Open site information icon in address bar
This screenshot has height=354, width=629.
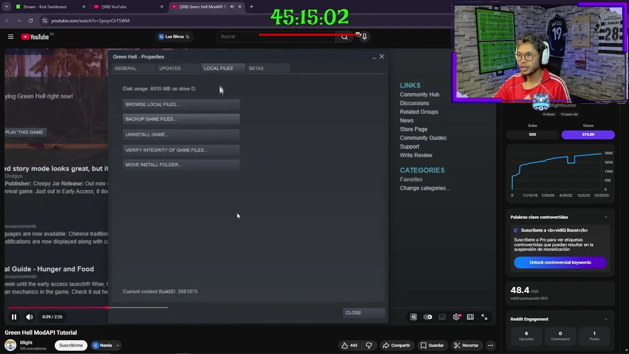click(45, 21)
